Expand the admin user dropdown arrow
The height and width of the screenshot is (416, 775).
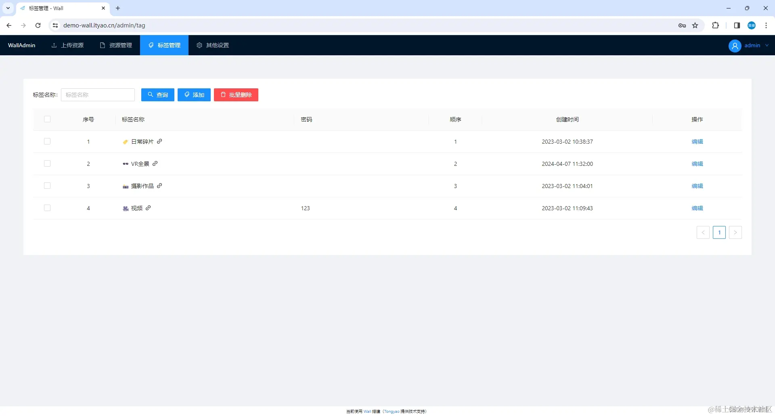tap(767, 46)
